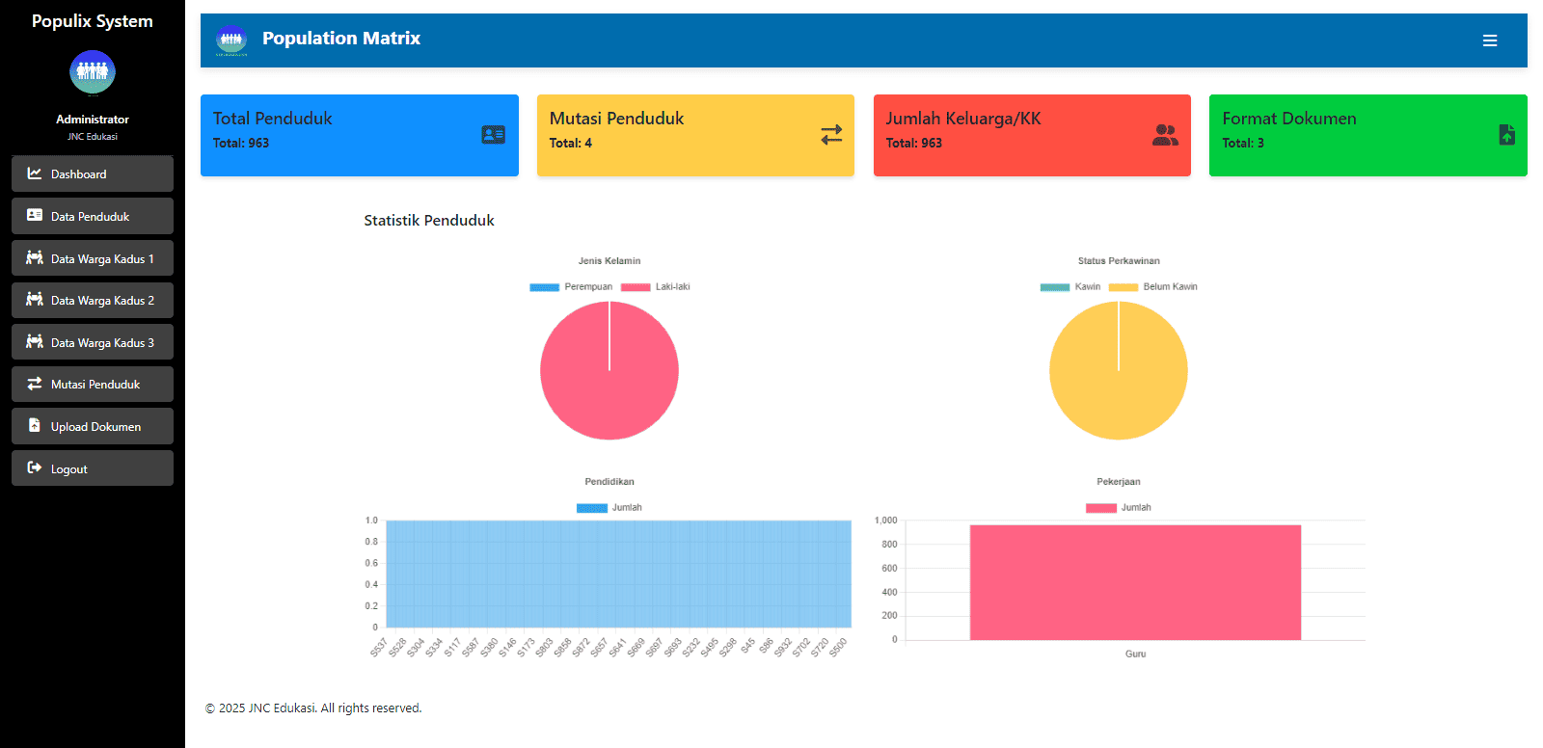1543x748 pixels.
Task: Click the ID card icon on Total Penduduk
Action: point(493,135)
